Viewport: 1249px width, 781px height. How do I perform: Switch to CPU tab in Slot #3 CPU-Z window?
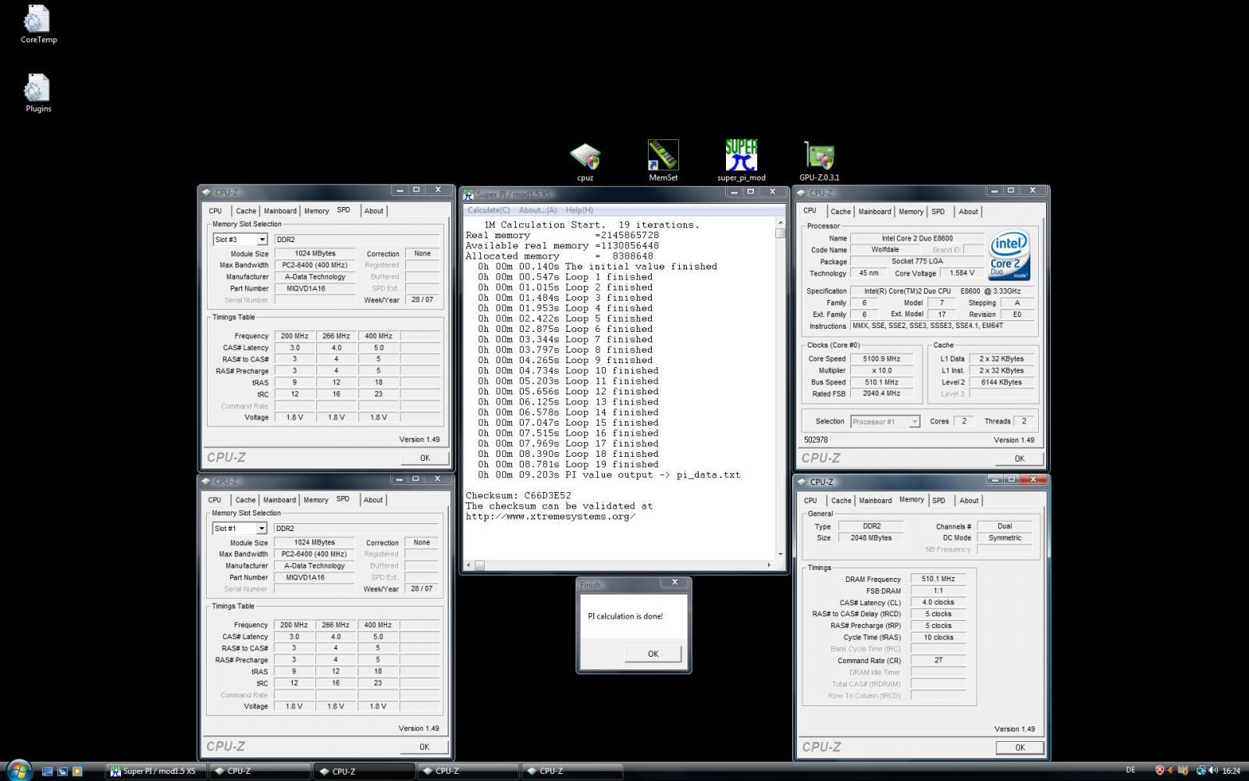click(x=215, y=211)
